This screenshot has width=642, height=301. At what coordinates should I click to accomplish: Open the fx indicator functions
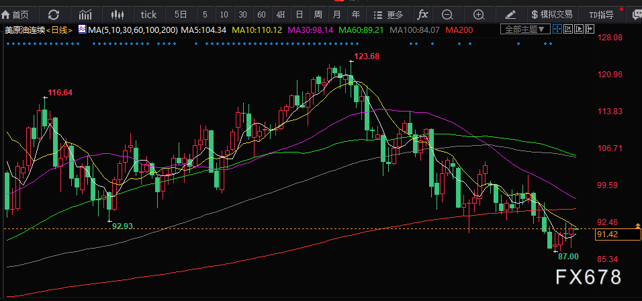422,15
